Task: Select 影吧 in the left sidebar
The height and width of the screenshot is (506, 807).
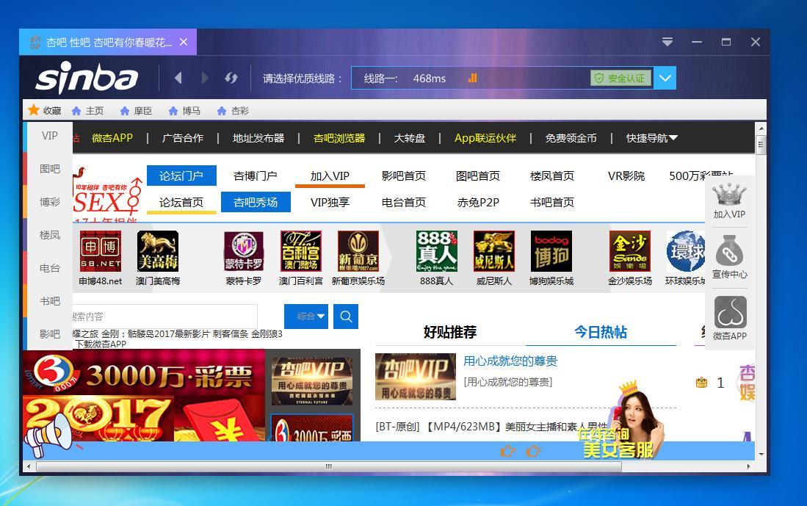Action: click(x=49, y=333)
